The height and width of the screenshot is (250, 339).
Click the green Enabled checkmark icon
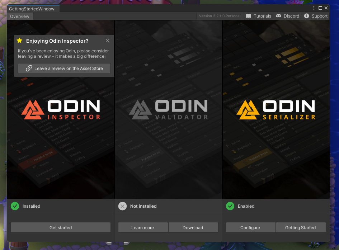[230, 206]
